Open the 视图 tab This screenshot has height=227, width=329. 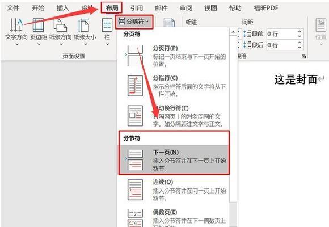click(x=210, y=8)
